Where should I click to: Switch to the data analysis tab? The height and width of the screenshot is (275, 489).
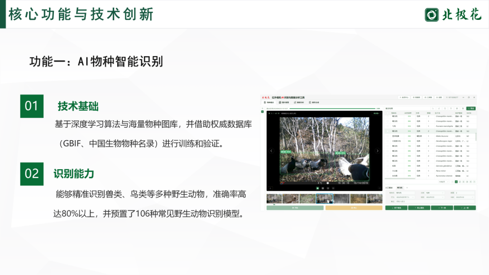point(299,103)
